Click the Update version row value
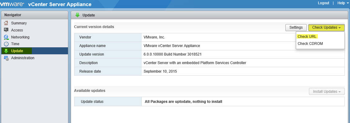The height and width of the screenshot is (123, 350). pyautogui.click(x=173, y=54)
